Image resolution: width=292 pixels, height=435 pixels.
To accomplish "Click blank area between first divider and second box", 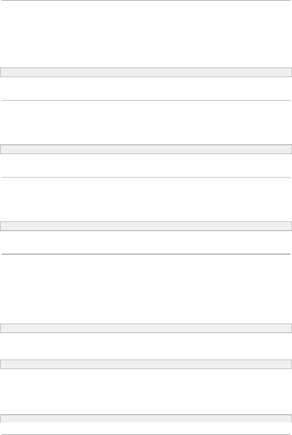I will click(146, 122).
